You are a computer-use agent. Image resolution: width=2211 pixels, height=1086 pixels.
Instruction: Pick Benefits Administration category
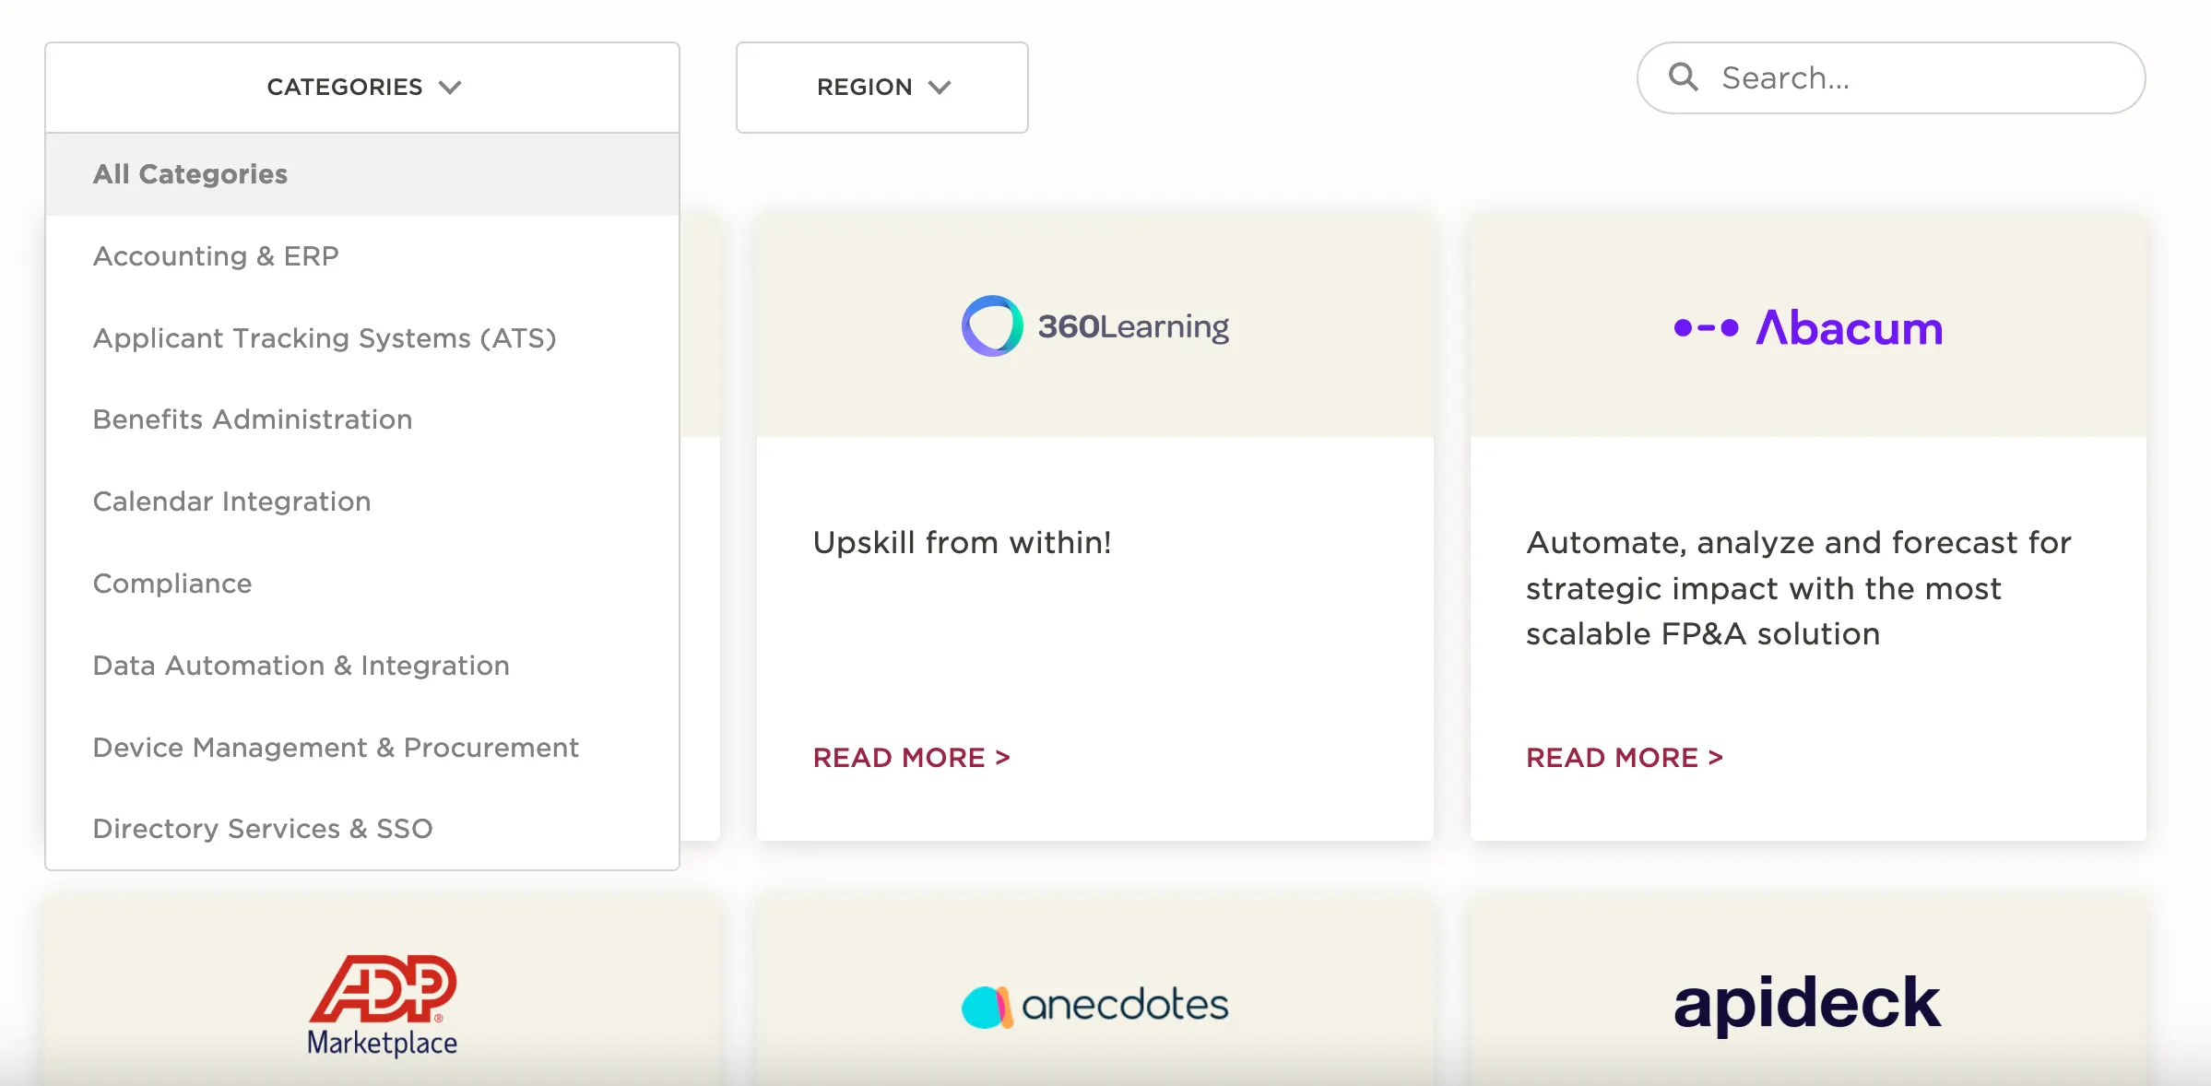[x=362, y=419]
